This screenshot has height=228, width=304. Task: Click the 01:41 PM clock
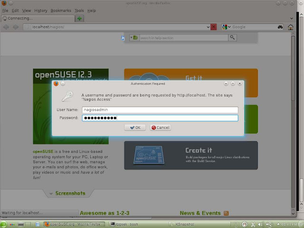click(289, 224)
